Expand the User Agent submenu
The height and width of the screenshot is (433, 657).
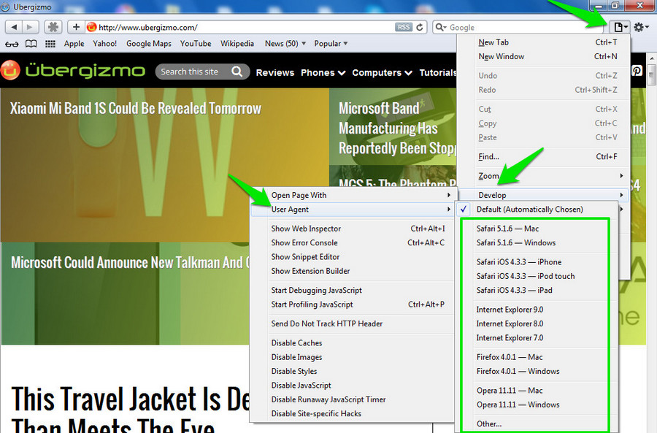[x=353, y=209]
